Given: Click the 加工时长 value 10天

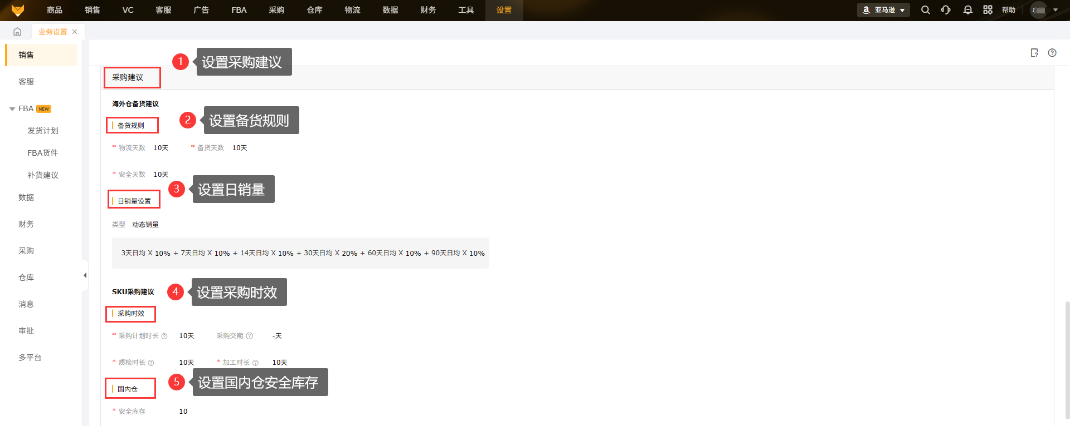Looking at the screenshot, I should point(280,363).
